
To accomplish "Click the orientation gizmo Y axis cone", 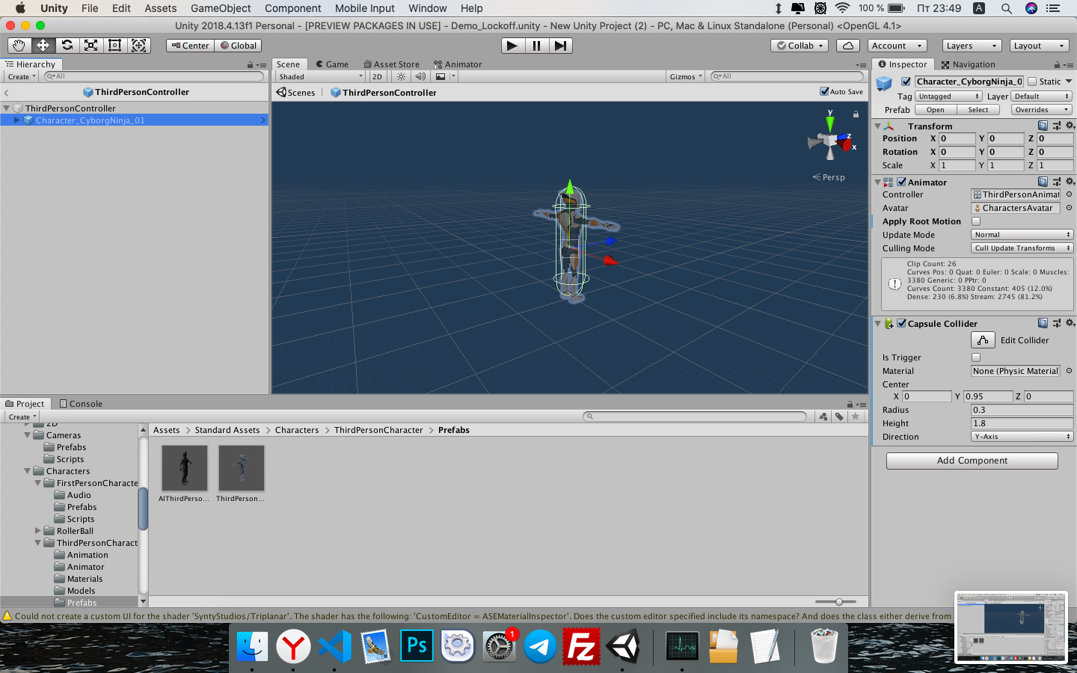I will coord(829,123).
